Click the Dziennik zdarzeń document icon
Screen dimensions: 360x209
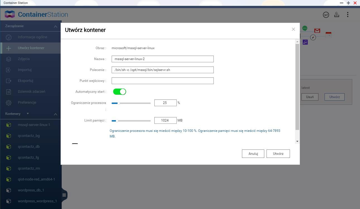[x=9, y=92]
